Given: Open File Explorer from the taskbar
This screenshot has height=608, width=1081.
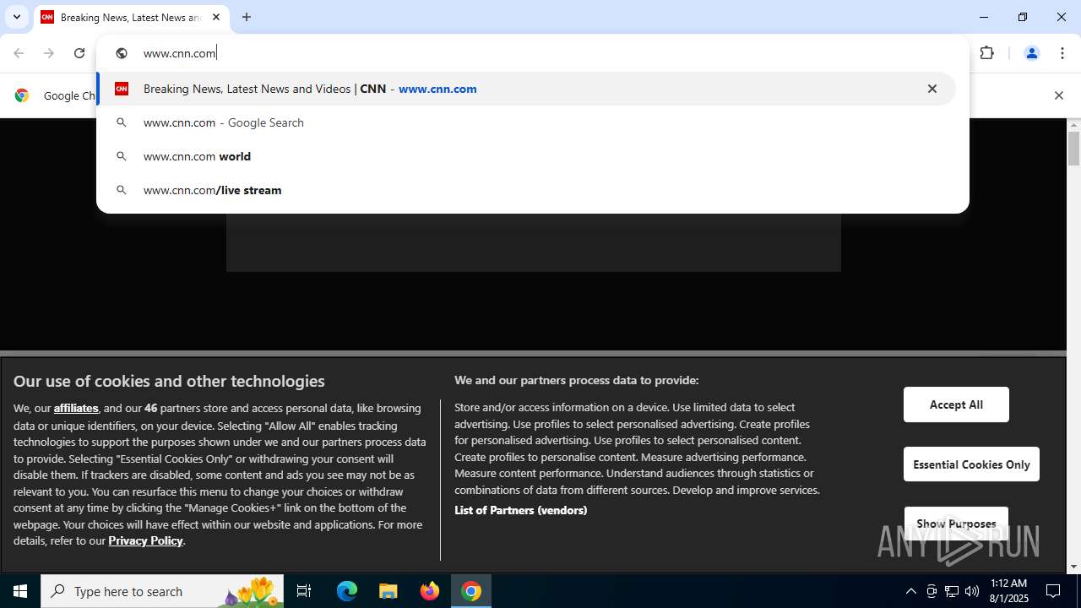Looking at the screenshot, I should (x=388, y=591).
